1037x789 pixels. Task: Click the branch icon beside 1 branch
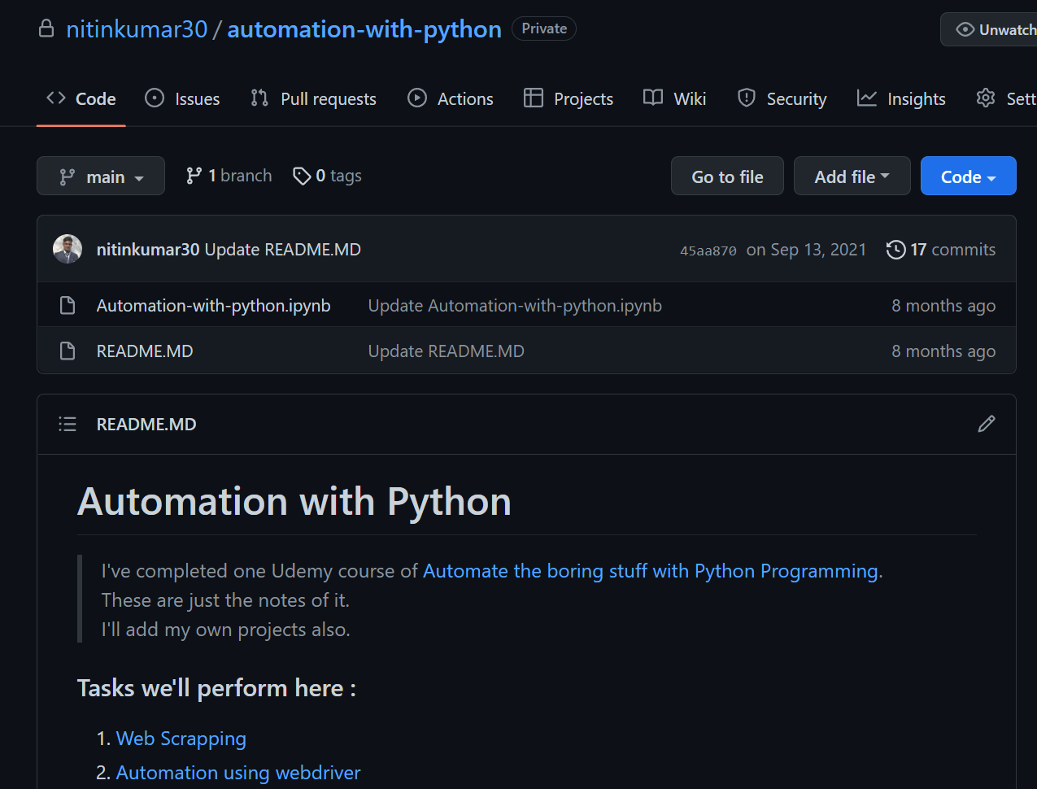pos(194,176)
